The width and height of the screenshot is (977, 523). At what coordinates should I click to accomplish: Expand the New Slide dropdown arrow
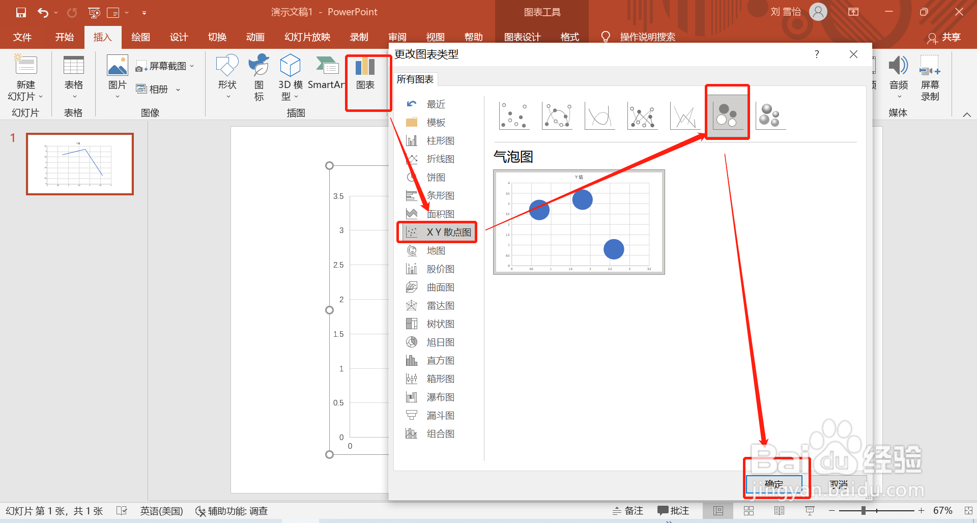(x=41, y=97)
